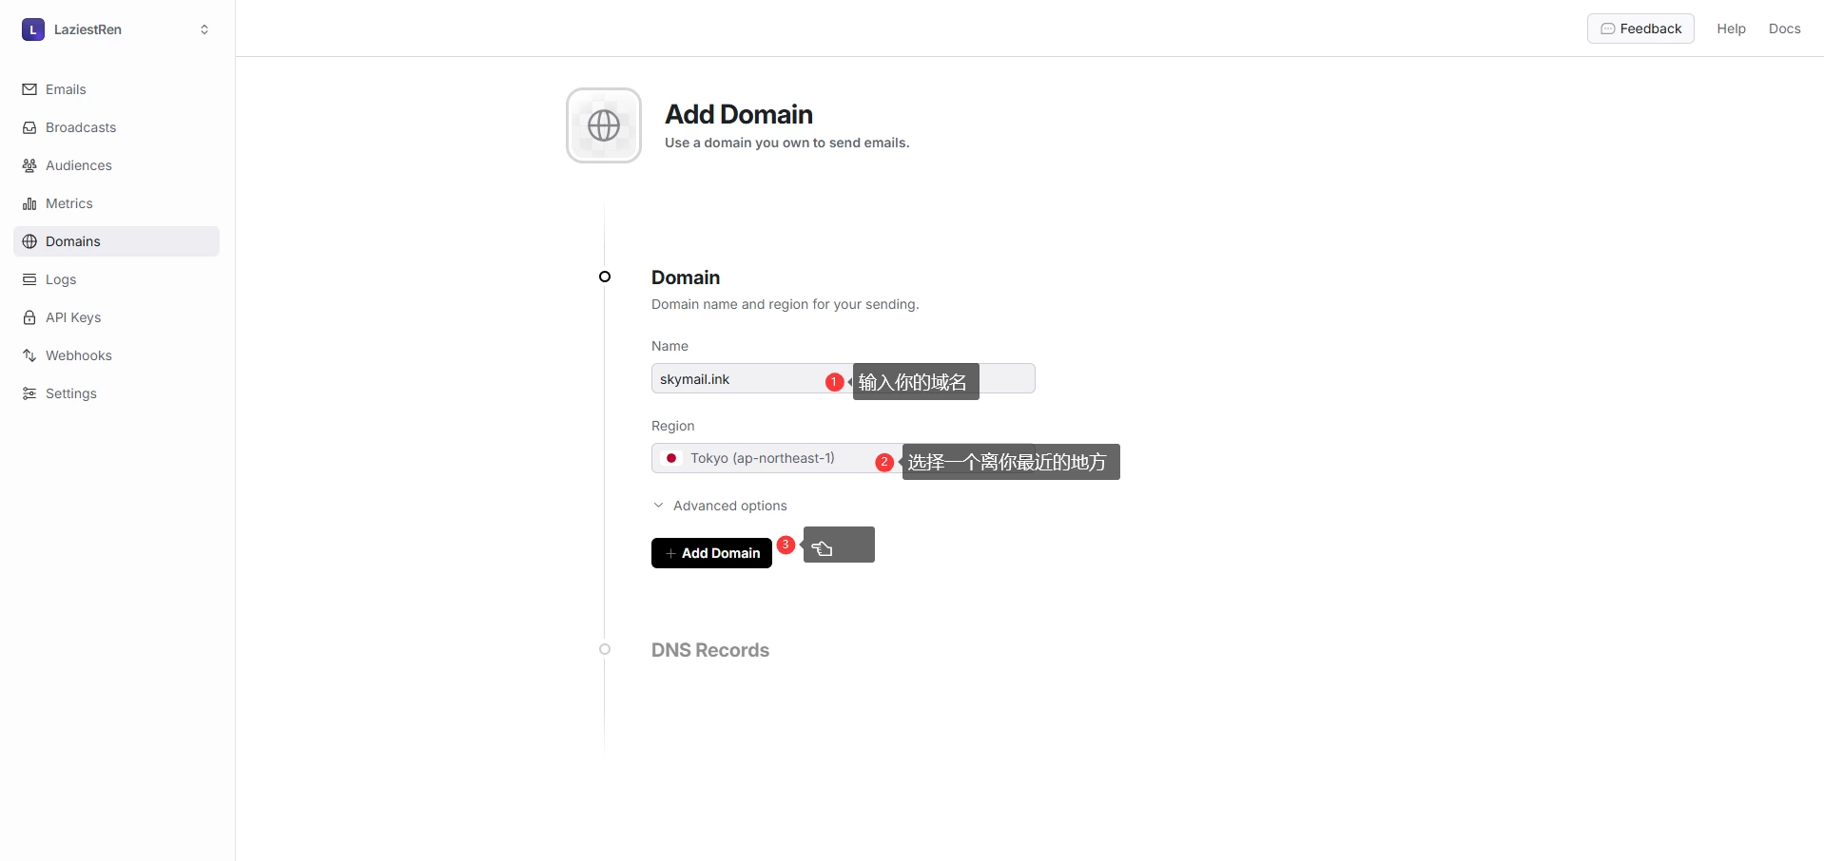Click the Settings sliders icon
The width and height of the screenshot is (1824, 861).
(29, 393)
